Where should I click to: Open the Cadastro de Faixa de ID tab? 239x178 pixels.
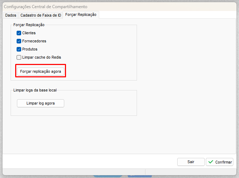click(x=41, y=15)
